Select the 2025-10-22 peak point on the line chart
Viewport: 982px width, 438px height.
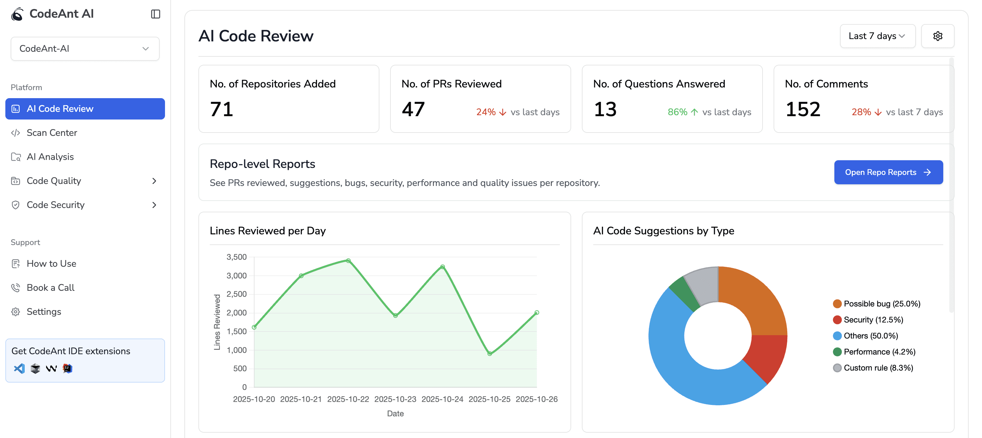[x=348, y=260]
